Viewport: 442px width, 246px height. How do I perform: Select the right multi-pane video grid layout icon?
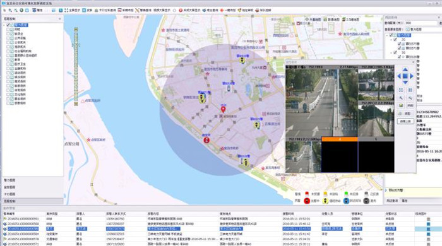click(x=410, y=90)
